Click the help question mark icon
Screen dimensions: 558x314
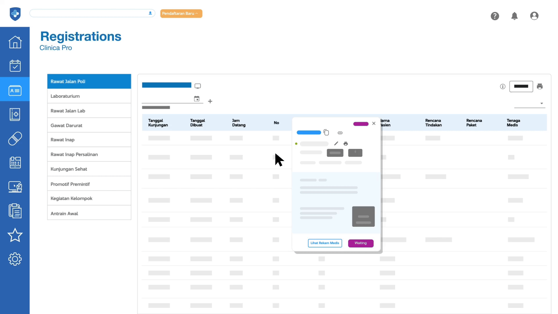(x=495, y=16)
